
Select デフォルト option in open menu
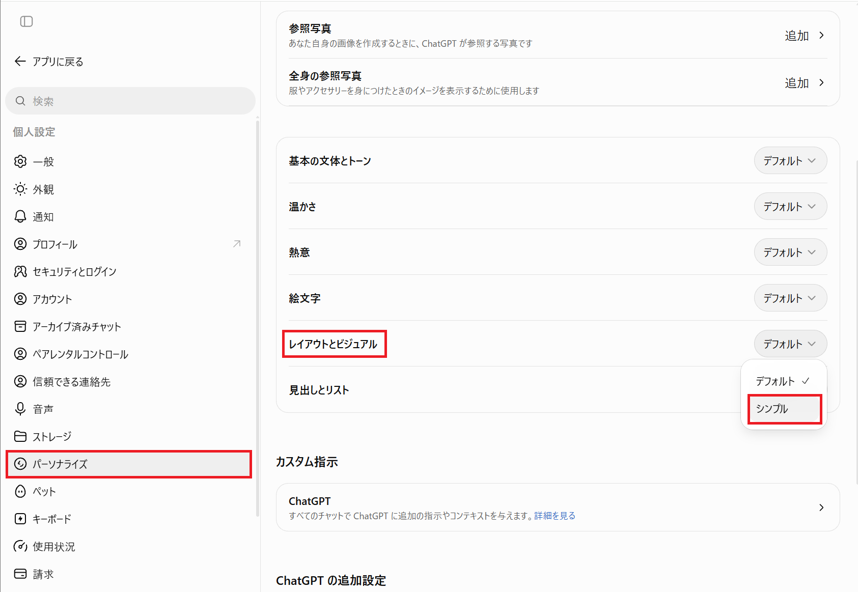784,381
